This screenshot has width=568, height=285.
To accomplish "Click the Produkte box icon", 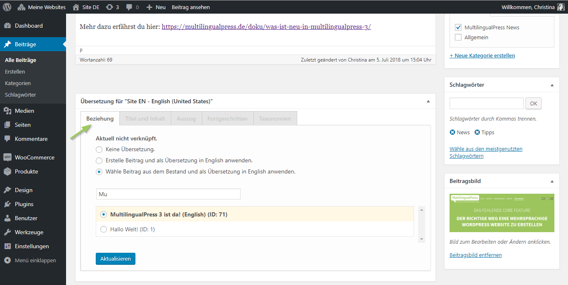I will [7, 171].
